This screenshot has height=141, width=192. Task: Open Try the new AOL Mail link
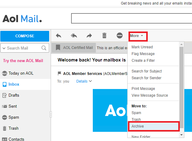[x=23, y=61]
